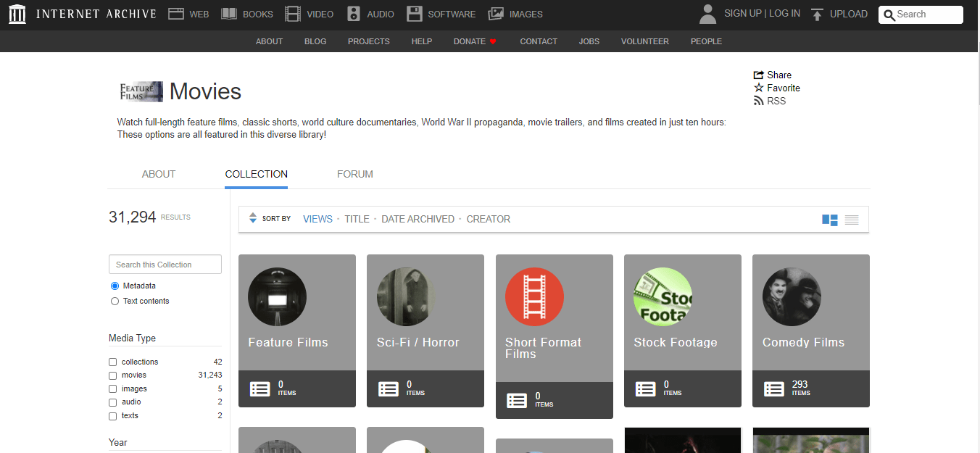The height and width of the screenshot is (453, 980).
Task: Click the Feature Films header logo
Action: click(x=141, y=91)
